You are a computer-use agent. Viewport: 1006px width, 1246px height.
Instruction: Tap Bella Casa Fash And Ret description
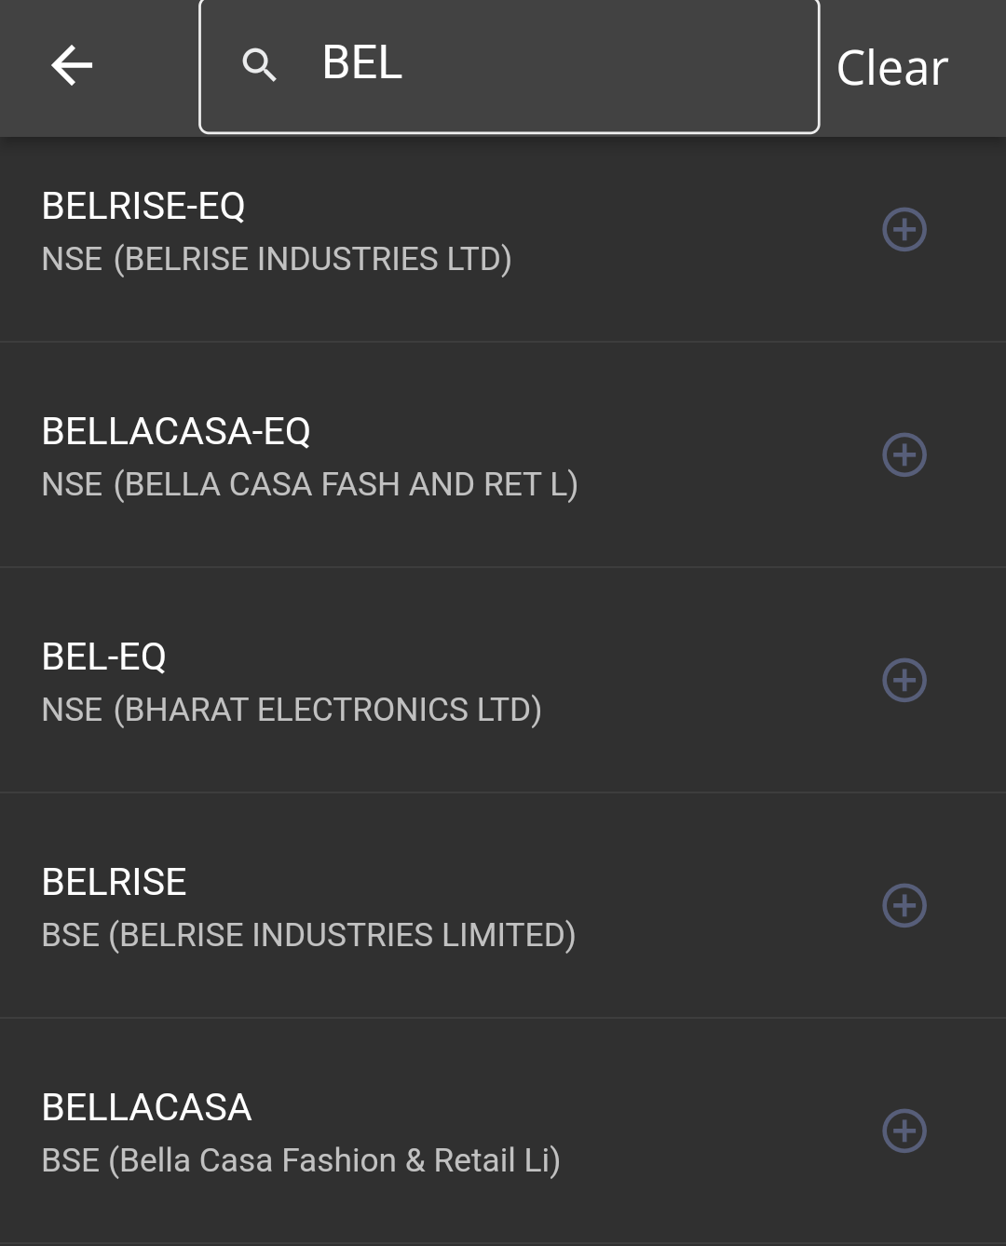pyautogui.click(x=309, y=484)
